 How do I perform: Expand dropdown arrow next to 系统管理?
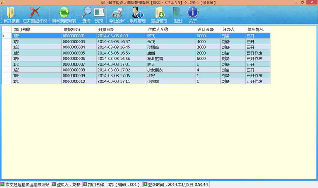(x=148, y=15)
